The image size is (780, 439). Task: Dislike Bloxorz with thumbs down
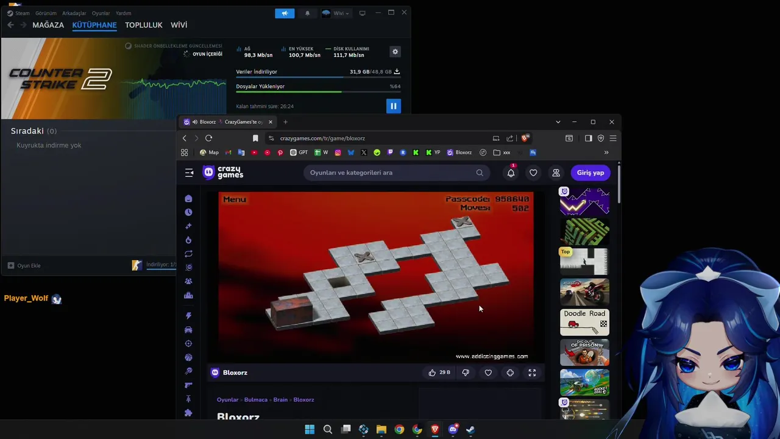click(466, 373)
